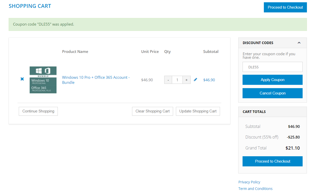Decrease quantity with the minus button
Screen dimensions: 312x195
(168, 80)
